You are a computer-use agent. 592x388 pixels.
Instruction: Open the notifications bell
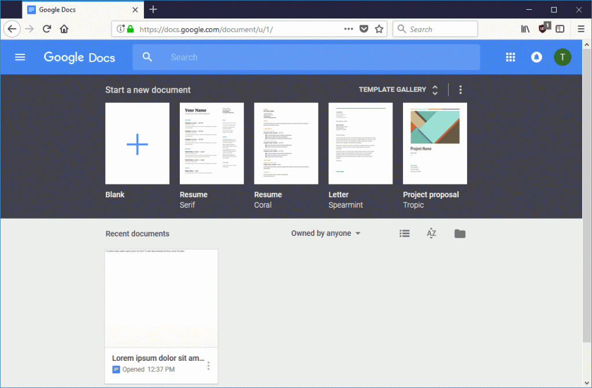coord(536,57)
